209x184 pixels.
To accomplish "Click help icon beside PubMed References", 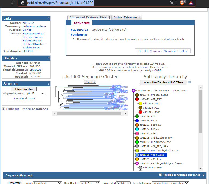I will tap(139, 17).
